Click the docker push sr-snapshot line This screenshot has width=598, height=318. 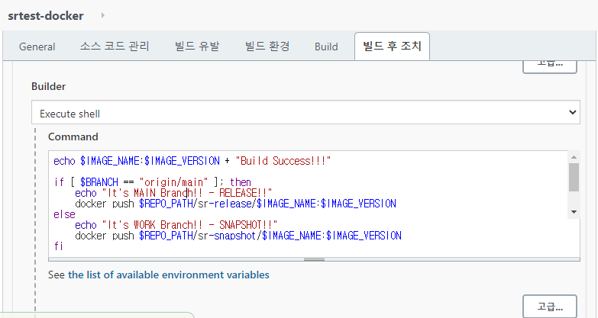click(x=238, y=236)
